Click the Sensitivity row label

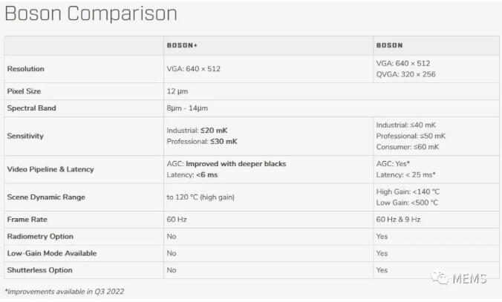click(26, 136)
